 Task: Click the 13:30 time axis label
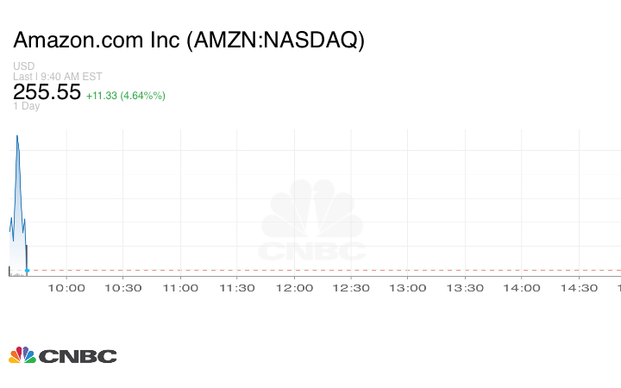[465, 288]
